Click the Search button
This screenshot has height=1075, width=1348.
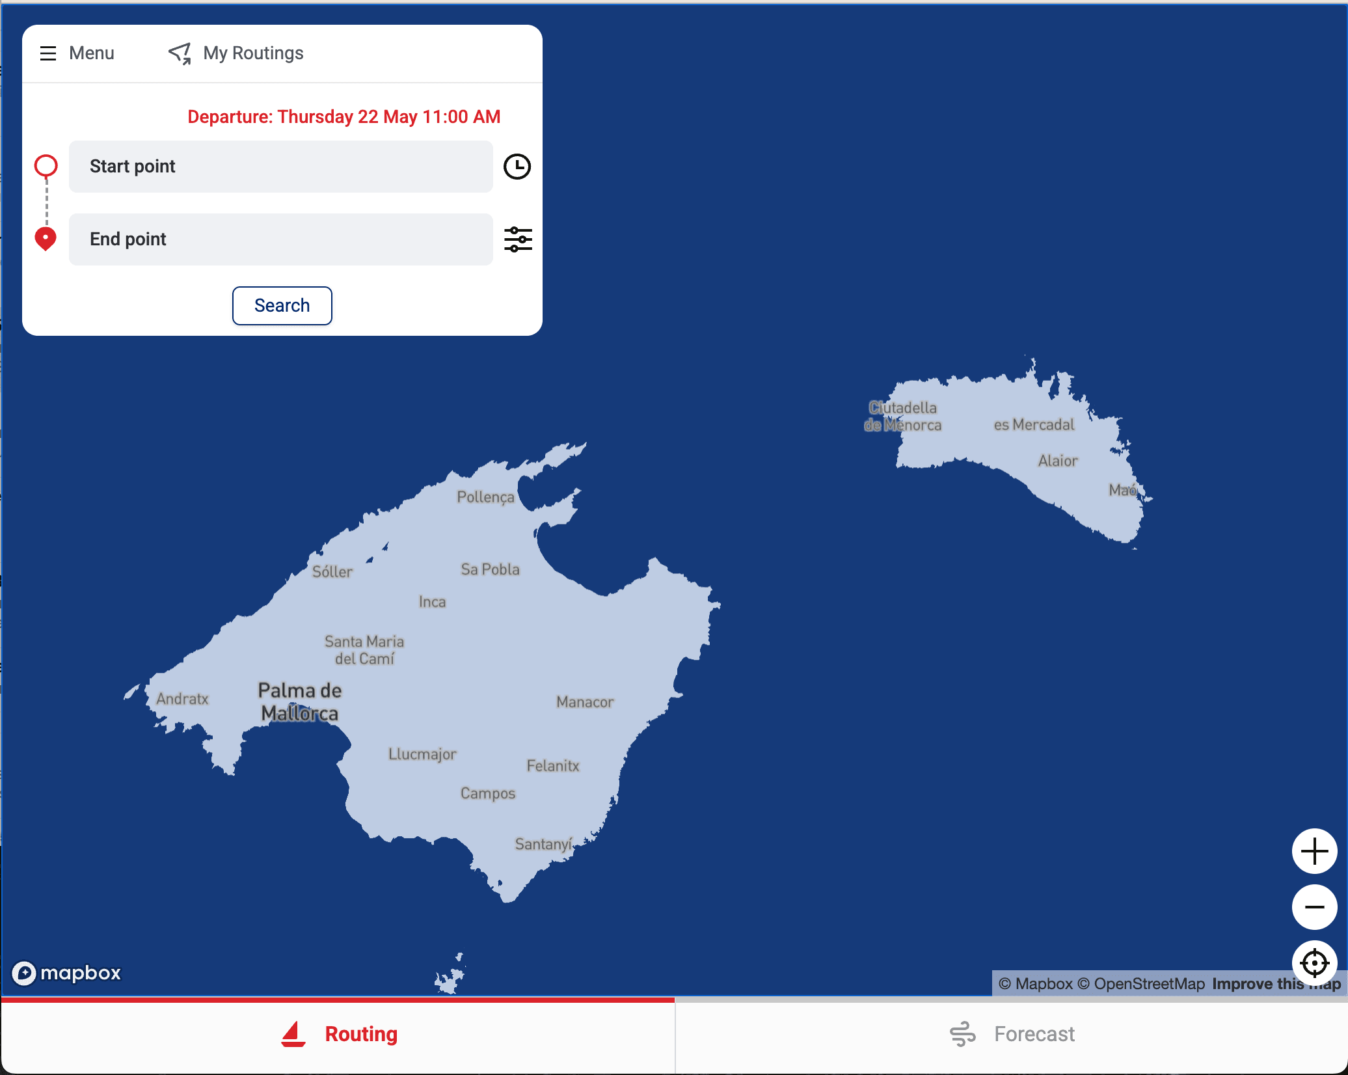point(282,306)
